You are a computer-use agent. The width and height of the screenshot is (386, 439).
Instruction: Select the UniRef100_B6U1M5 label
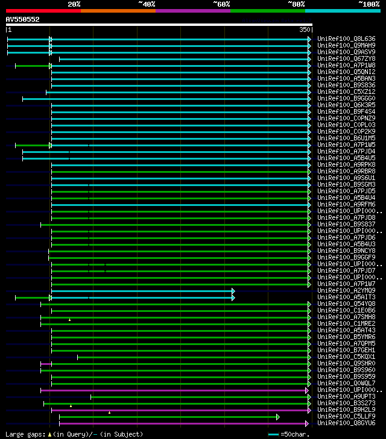(x=346, y=139)
